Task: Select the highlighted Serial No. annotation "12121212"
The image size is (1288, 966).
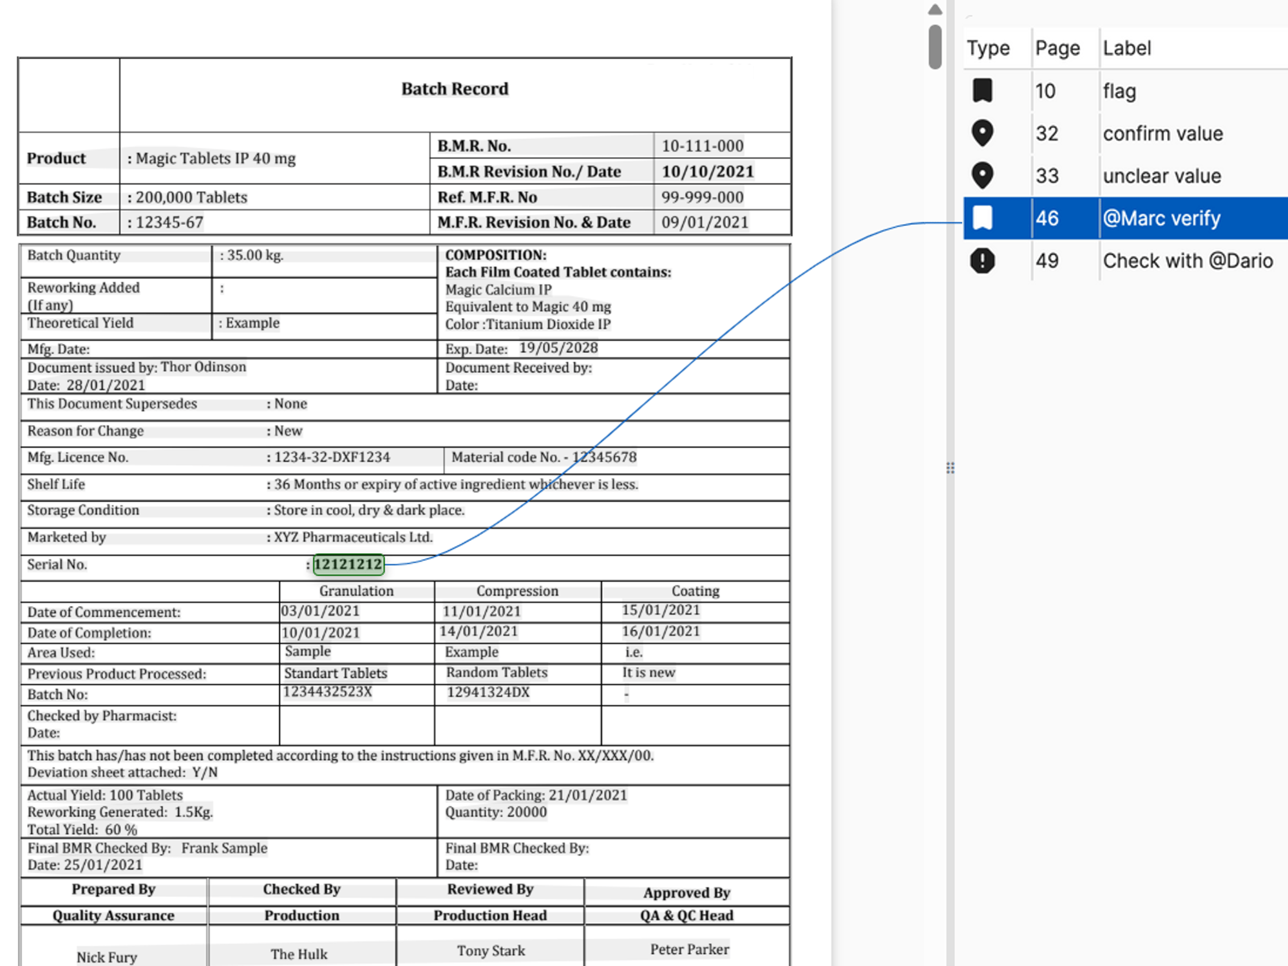Action: pyautogui.click(x=348, y=564)
